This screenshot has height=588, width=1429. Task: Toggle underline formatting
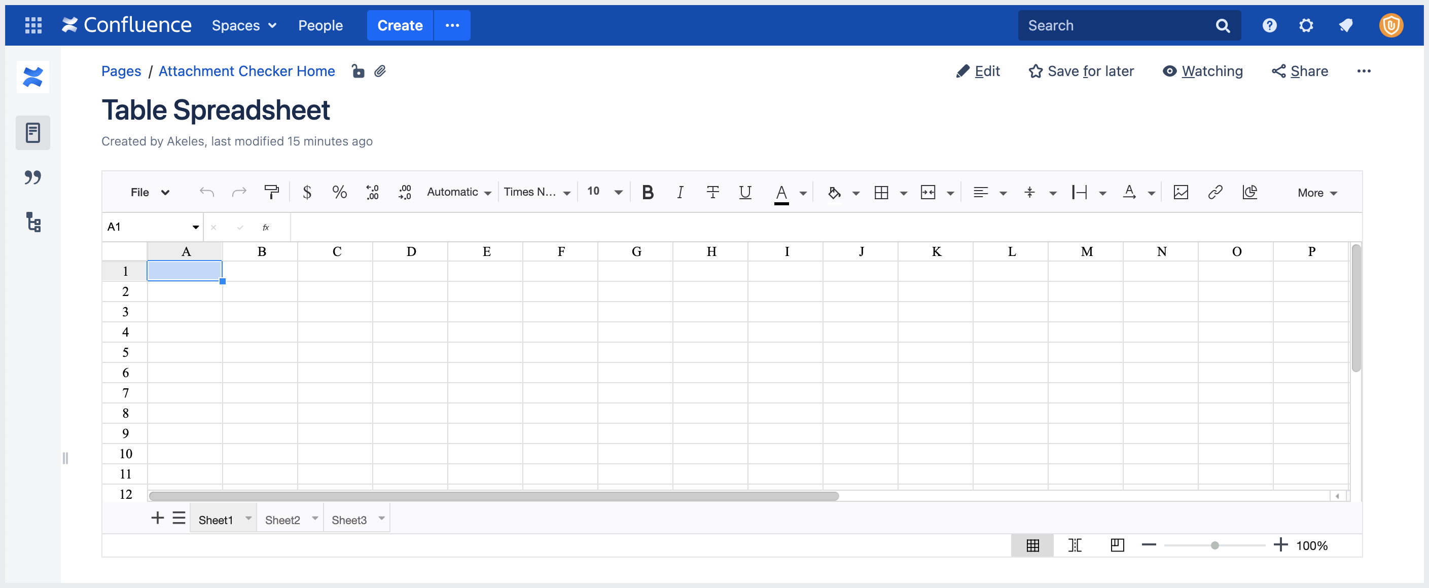(x=745, y=192)
